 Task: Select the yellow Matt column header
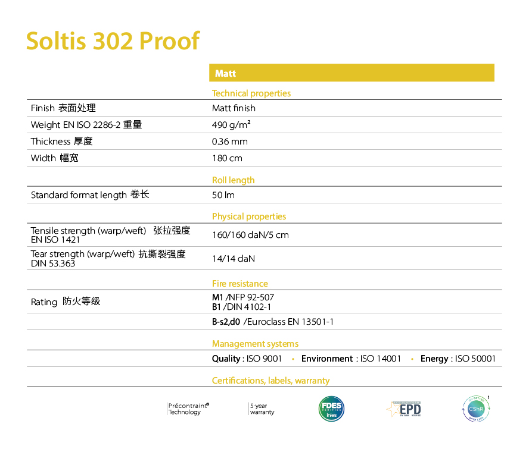351,73
